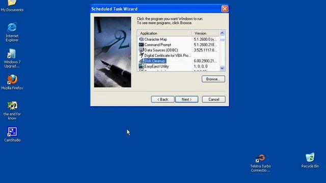Close the Scheduled Task Wizard window
This screenshot has width=326, height=183.
(x=225, y=9)
